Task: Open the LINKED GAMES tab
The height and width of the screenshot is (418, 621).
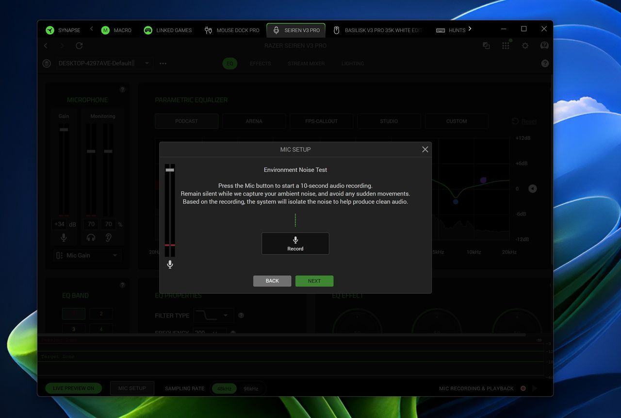Action: (168, 30)
